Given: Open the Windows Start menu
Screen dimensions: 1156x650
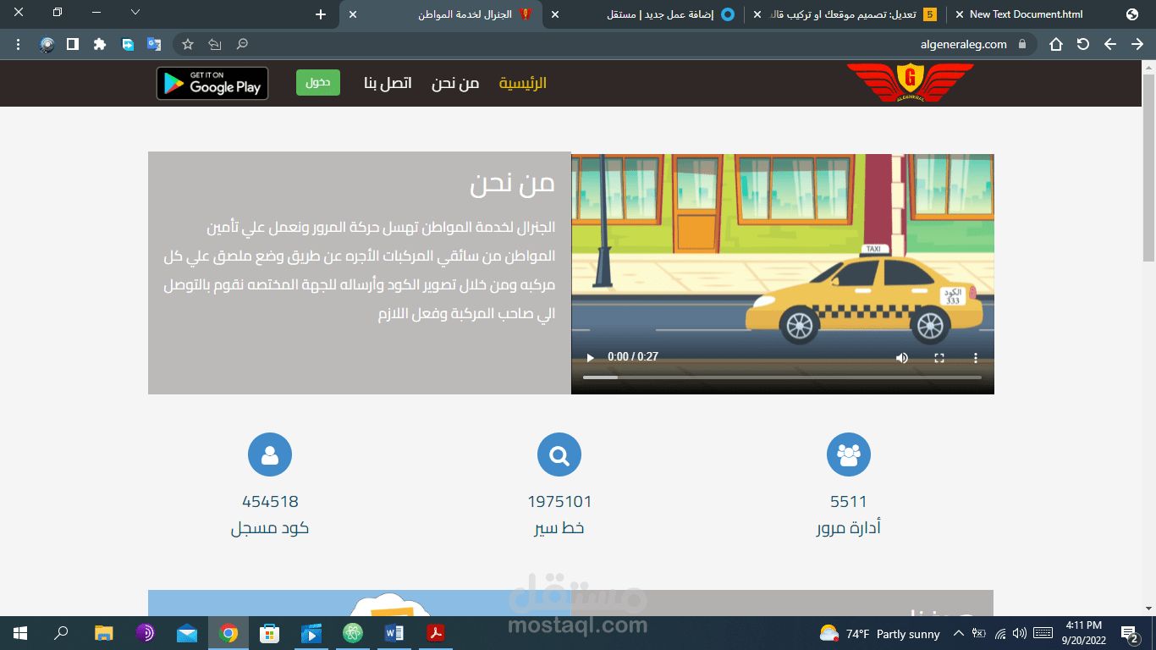Looking at the screenshot, I should [19, 633].
